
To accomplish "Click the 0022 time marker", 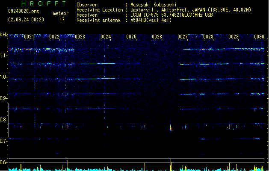I will coord(54,37).
